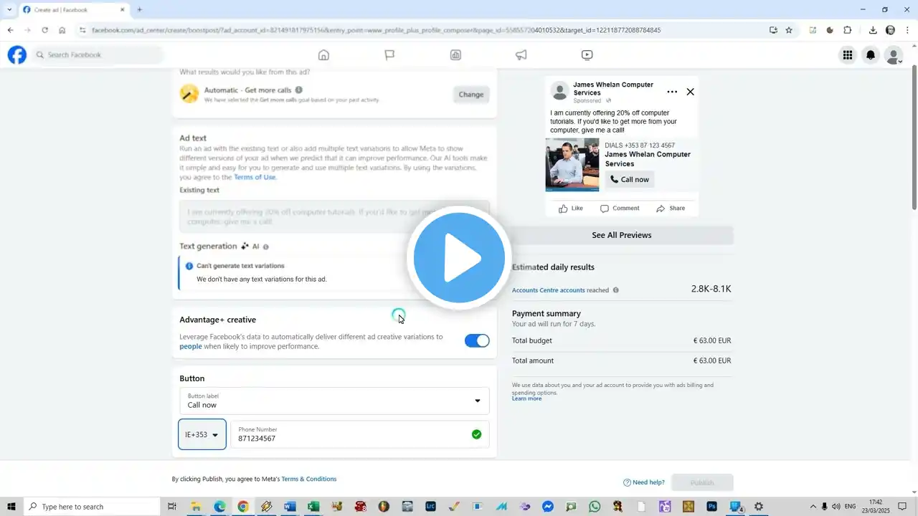Reload the page in Chrome
918x516 pixels.
(44, 30)
